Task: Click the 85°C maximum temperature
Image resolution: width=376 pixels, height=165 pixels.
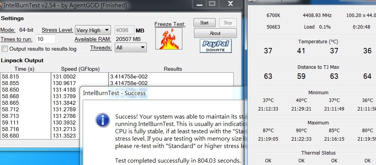Action: pos(334,131)
